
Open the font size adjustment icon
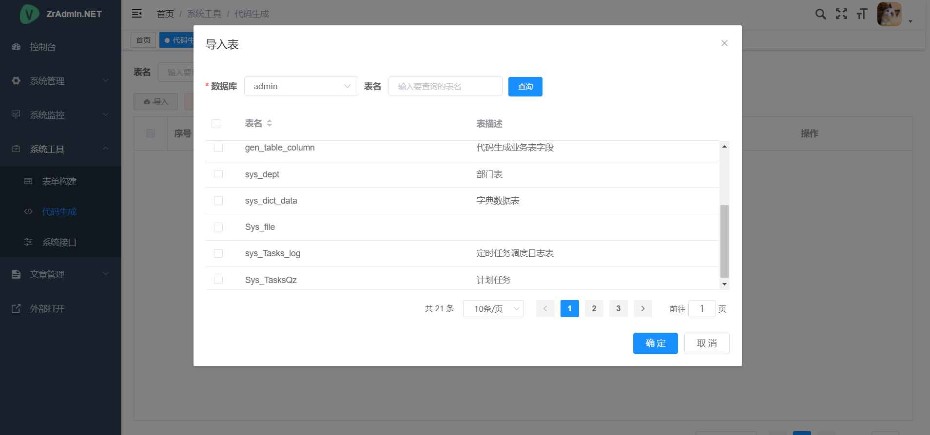tap(862, 14)
